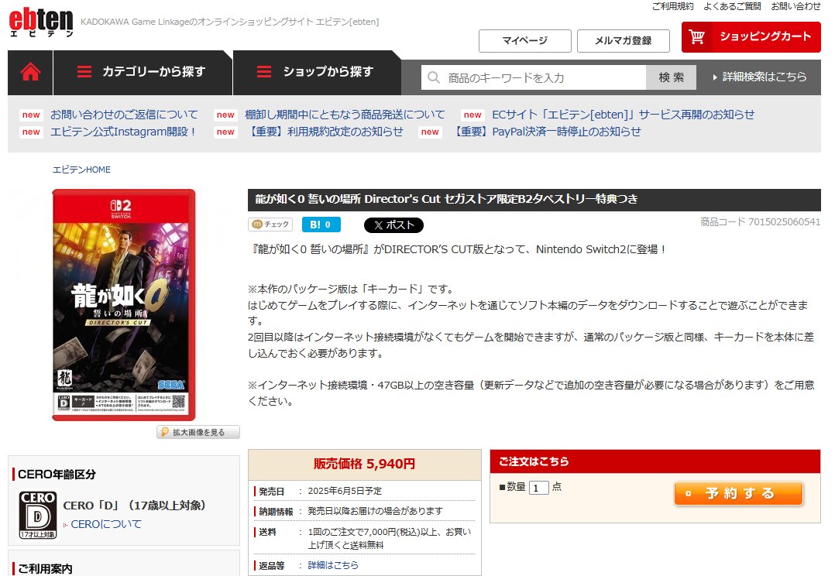Click hamburger icon beside ショップから探す
The height and width of the screenshot is (576, 835).
coord(264,72)
